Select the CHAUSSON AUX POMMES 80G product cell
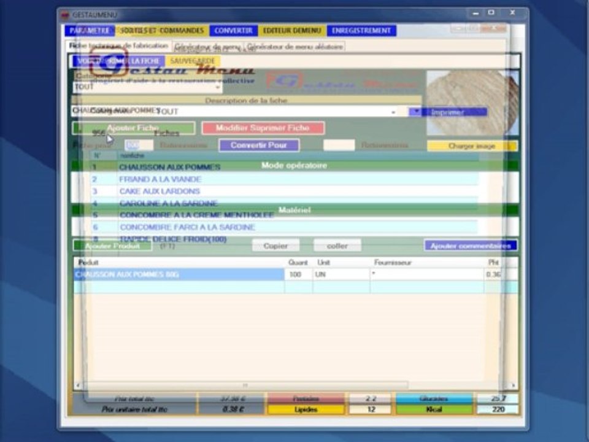Screen dimensions: 589x442 [x=179, y=274]
